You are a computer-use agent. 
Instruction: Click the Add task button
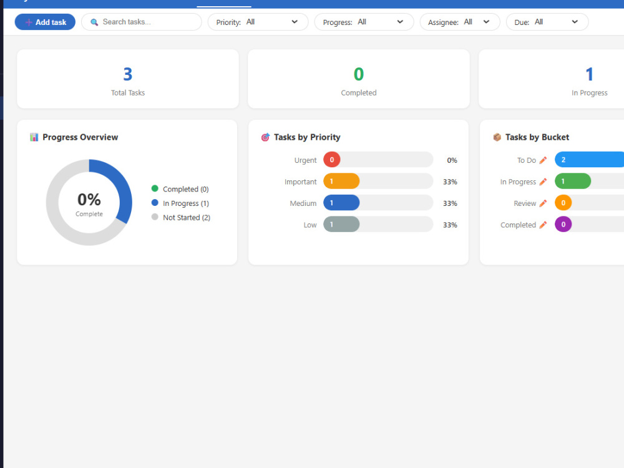(45, 22)
